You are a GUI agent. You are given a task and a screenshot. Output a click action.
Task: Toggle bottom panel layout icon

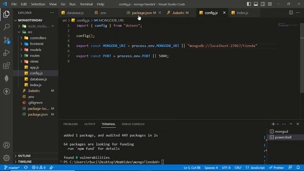click(x=256, y=4)
